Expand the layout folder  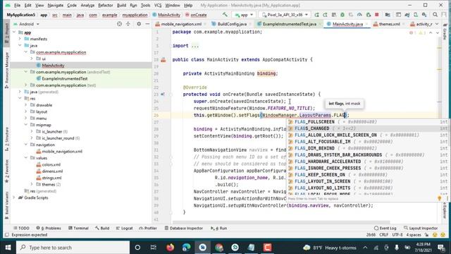click(26, 111)
